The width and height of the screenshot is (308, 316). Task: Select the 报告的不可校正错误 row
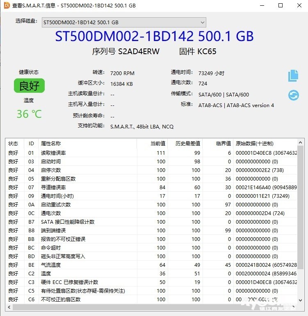pos(151,239)
